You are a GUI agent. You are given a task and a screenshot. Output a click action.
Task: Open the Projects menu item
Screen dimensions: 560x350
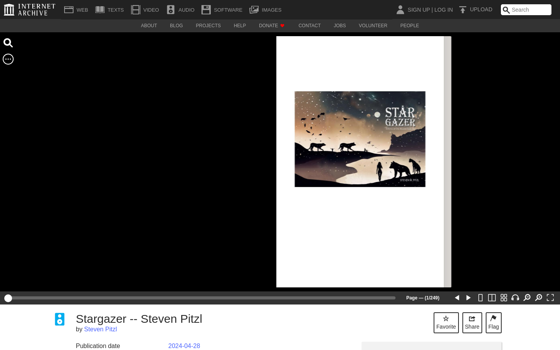pos(208,26)
